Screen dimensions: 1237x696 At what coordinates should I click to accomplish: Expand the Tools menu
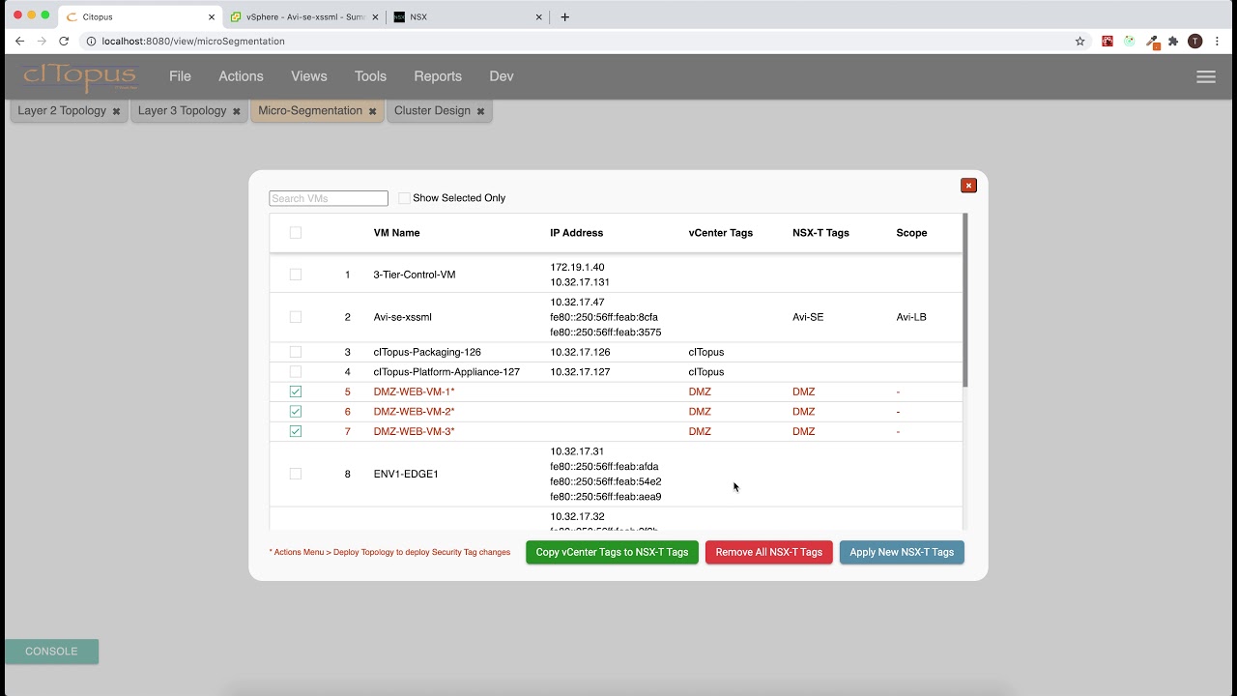click(370, 76)
